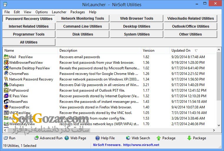
Task: Click the NirLauncher title bar app icon
Action: point(5,4)
